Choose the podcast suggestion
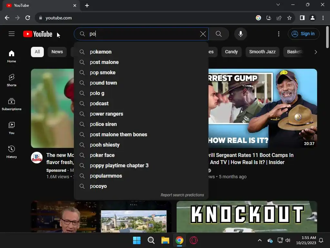 pos(141,104)
